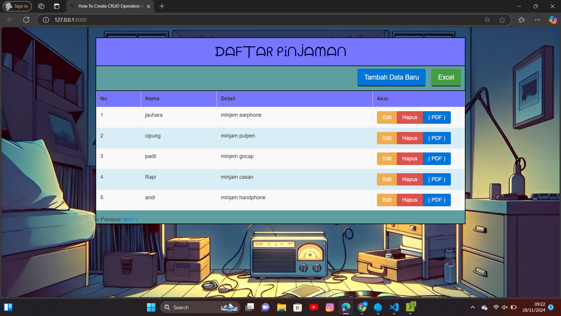
Task: Launch Instagram from the taskbar
Action: click(330, 307)
